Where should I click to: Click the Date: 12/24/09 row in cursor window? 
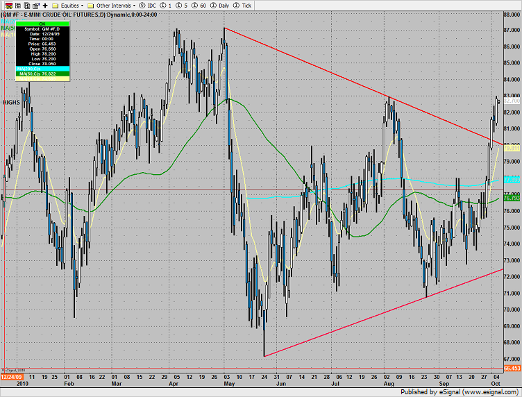coord(42,34)
